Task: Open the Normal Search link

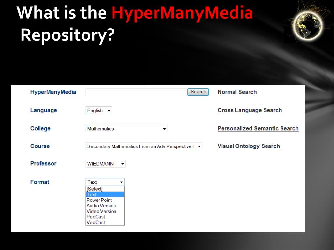Action: pos(237,92)
